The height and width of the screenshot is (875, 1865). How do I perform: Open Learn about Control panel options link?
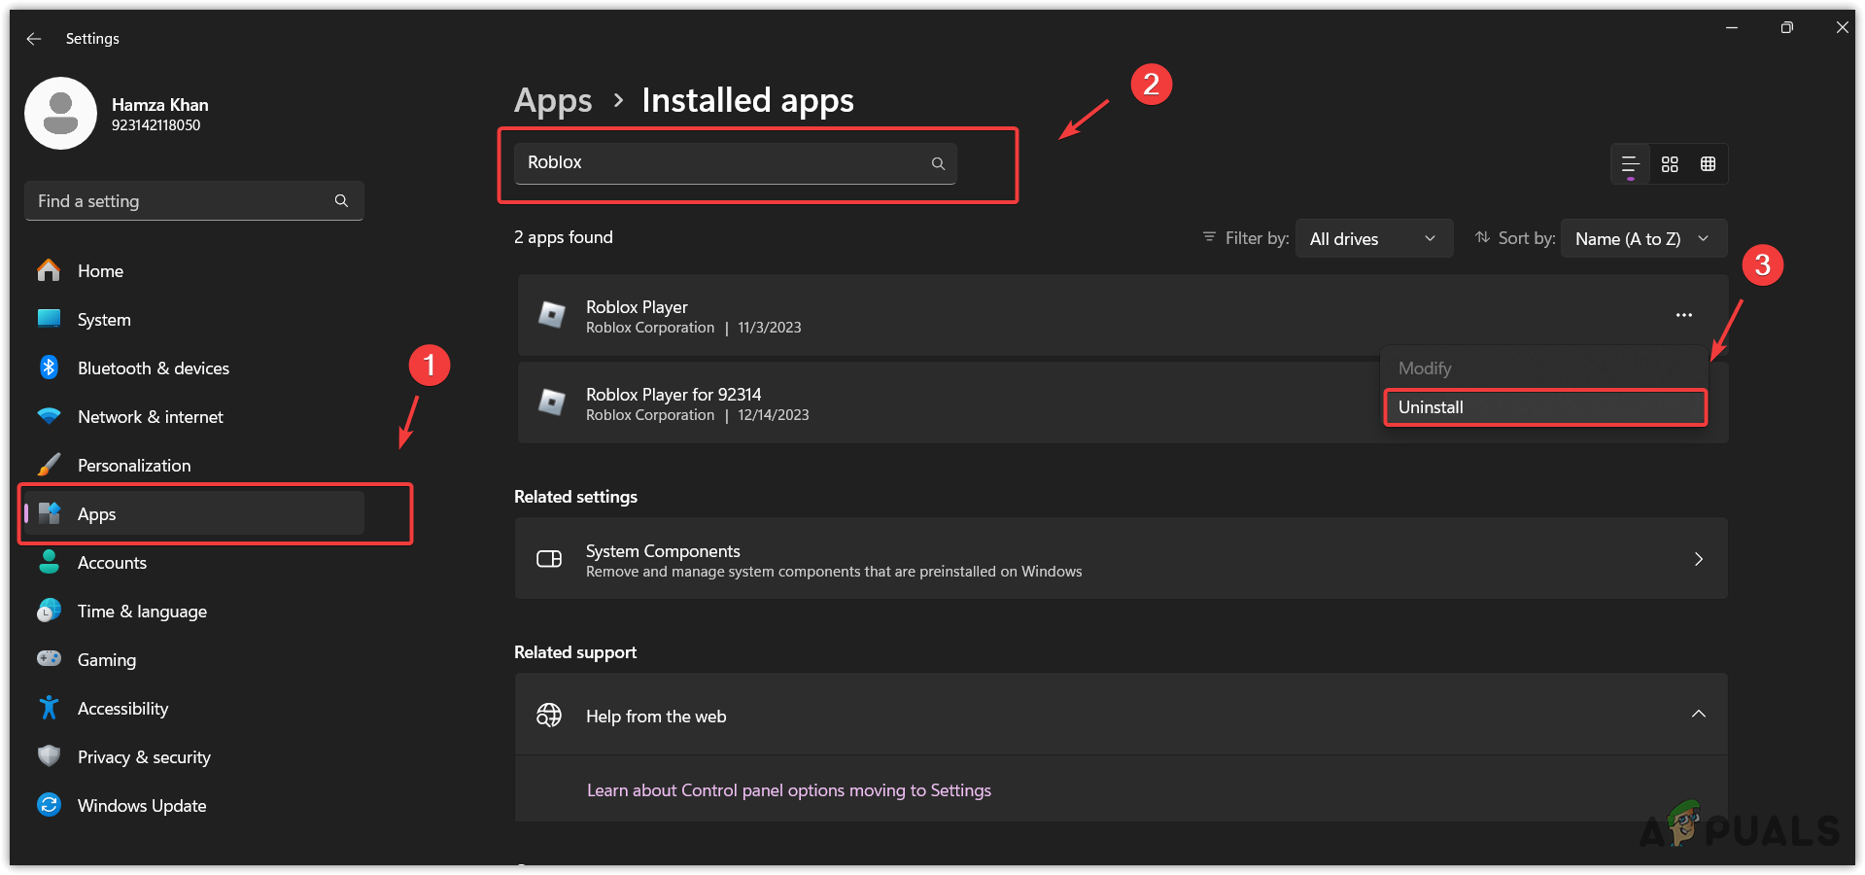point(788,790)
